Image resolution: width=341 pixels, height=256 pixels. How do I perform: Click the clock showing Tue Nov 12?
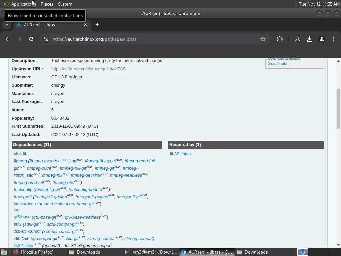[x=319, y=4]
